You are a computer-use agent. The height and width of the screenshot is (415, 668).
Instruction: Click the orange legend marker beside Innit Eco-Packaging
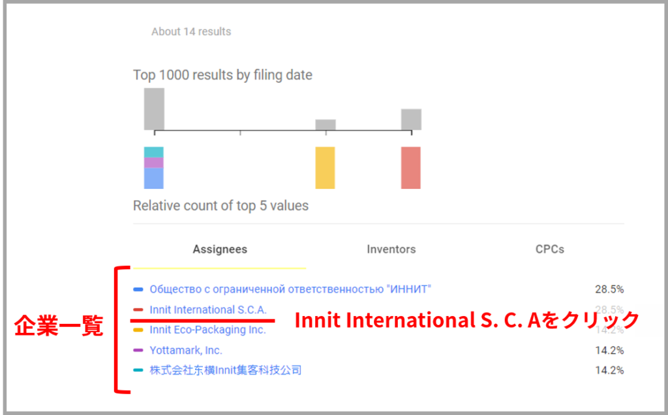(138, 330)
